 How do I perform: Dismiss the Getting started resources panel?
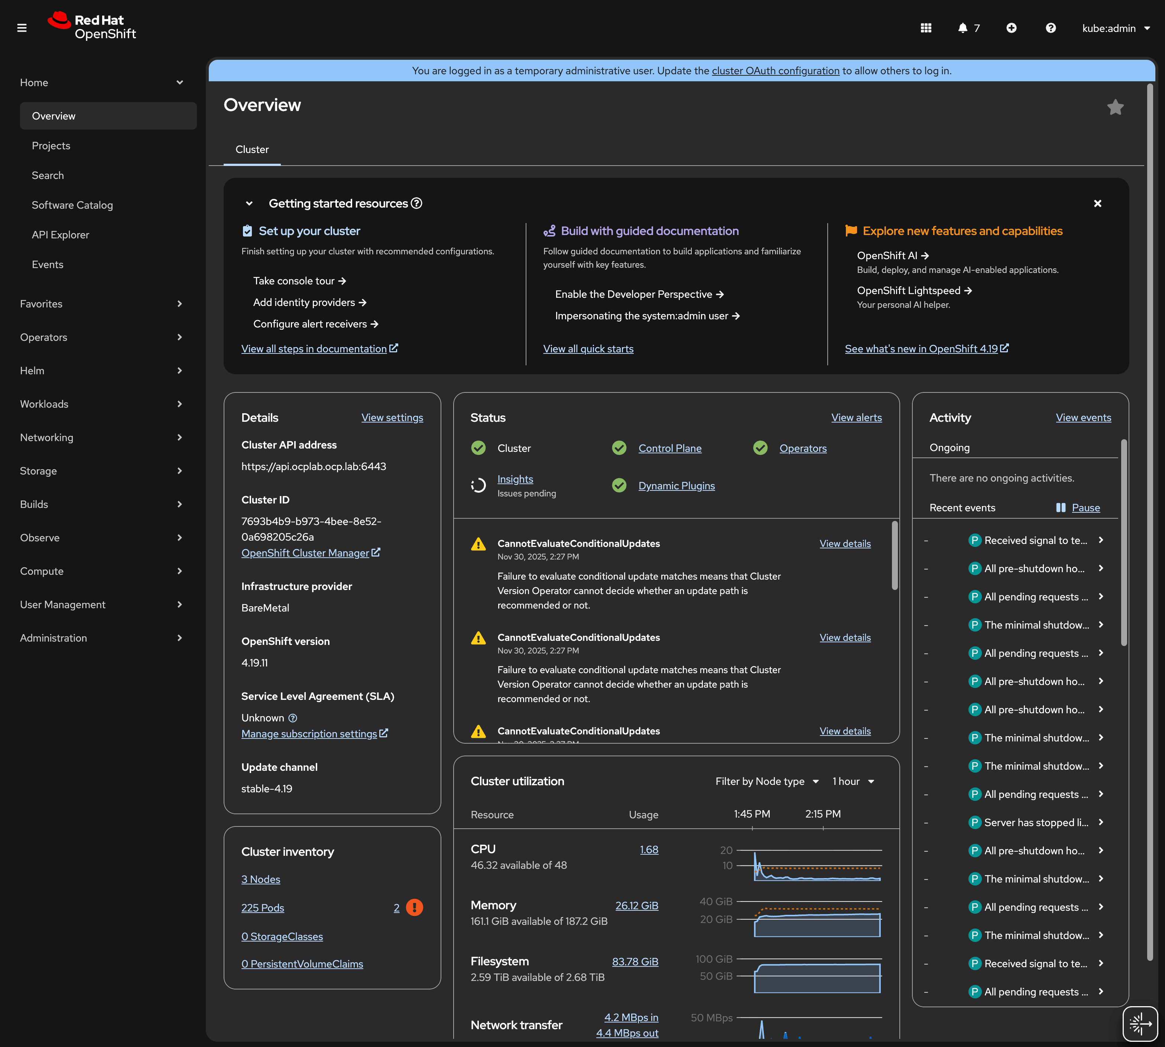click(1097, 204)
